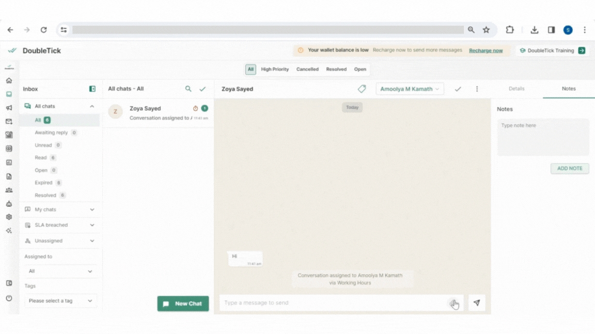This screenshot has width=595, height=334.
Task: Click the tag icon beside Zoya Sayed
Action: pos(362,89)
